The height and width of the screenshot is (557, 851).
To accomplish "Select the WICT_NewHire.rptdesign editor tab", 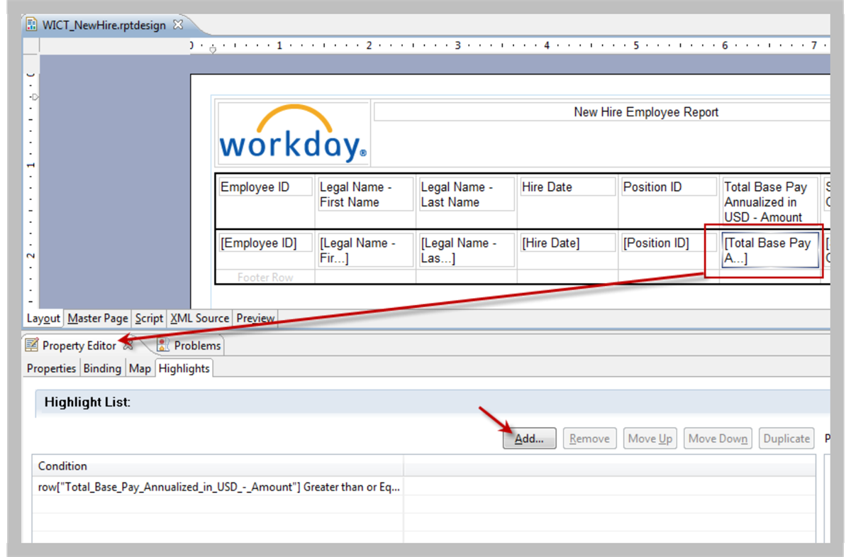I will coord(104,25).
